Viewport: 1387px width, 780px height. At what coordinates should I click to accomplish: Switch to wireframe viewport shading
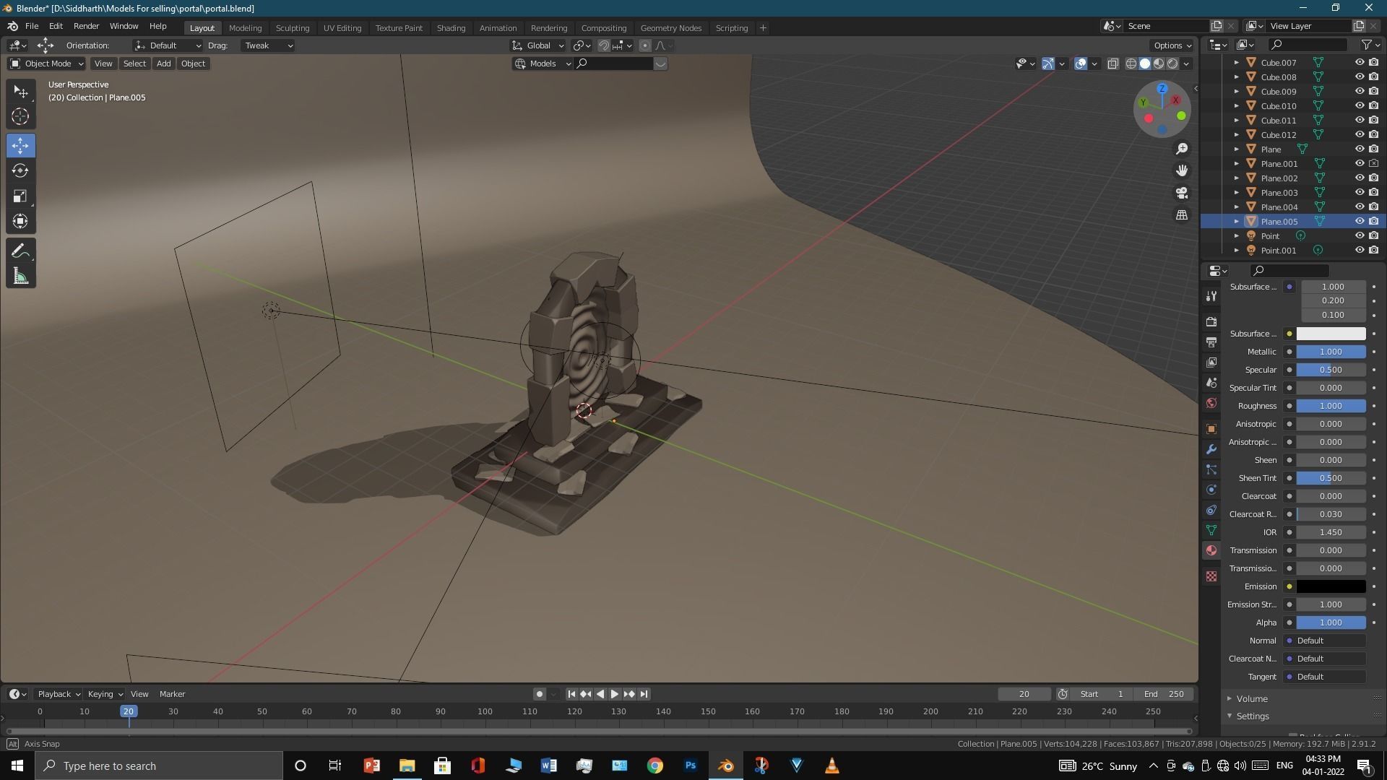(1131, 64)
